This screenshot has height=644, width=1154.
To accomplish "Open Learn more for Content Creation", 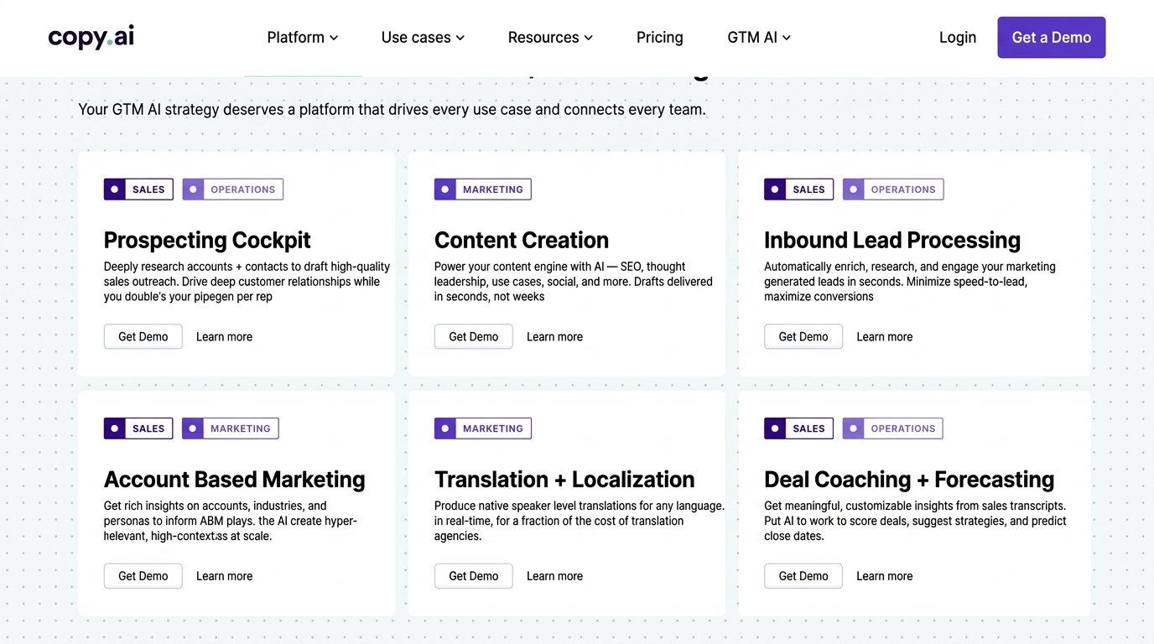I will (554, 337).
